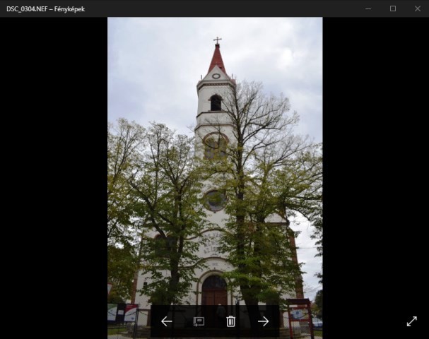Click the cross atop the church steeple

217,40
